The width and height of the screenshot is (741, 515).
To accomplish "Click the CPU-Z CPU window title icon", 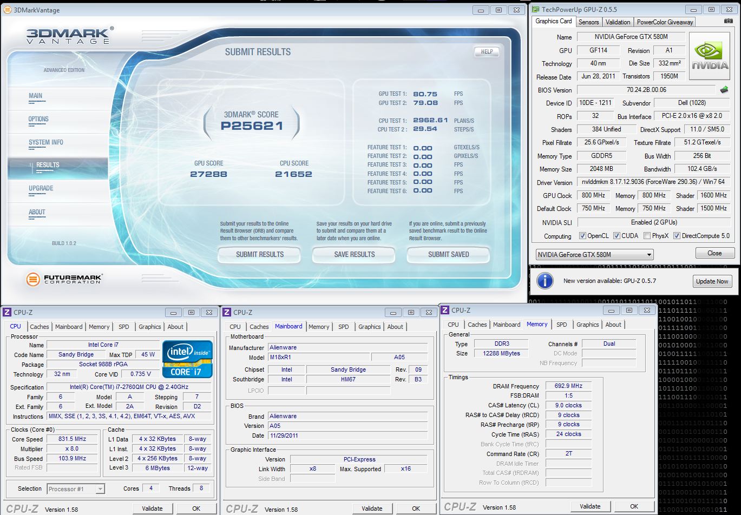I will [7, 312].
